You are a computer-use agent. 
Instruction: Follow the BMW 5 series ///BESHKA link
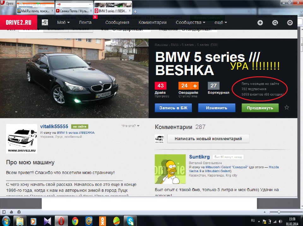pyautogui.click(x=76, y=133)
